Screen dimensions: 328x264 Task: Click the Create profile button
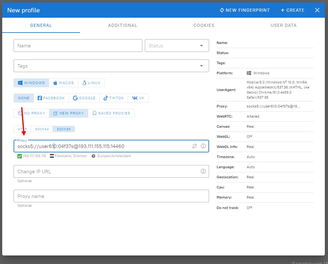[293, 10]
